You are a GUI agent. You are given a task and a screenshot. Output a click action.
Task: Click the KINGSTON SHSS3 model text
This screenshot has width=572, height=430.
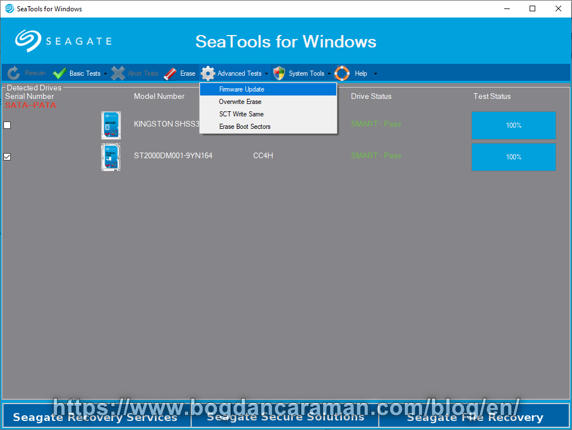[x=167, y=124]
